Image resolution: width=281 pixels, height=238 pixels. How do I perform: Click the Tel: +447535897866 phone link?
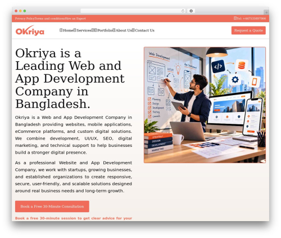(251, 19)
